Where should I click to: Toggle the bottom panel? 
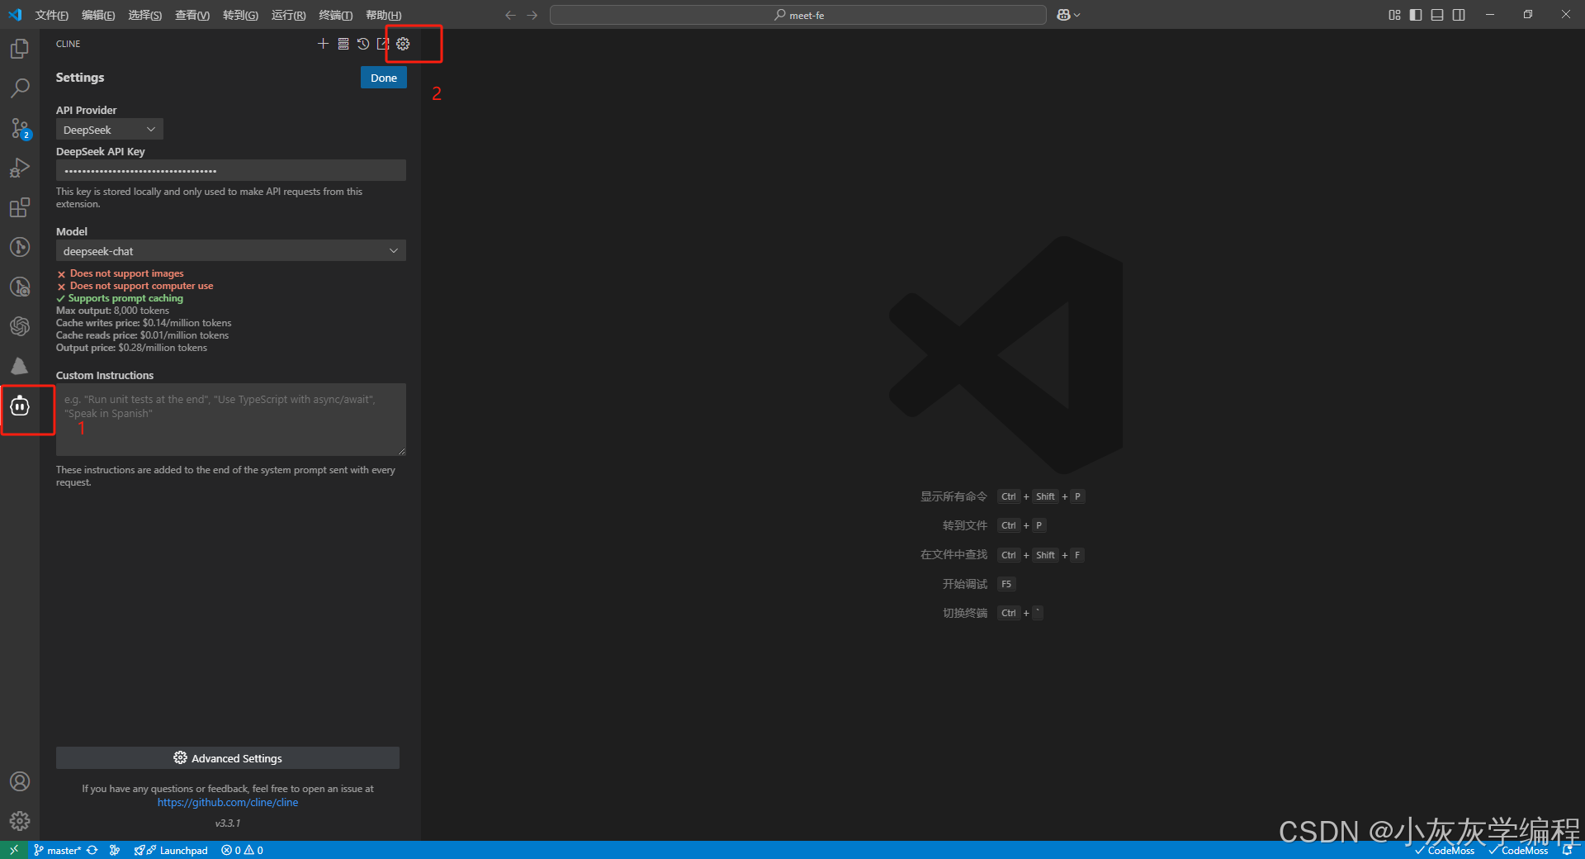click(1437, 15)
